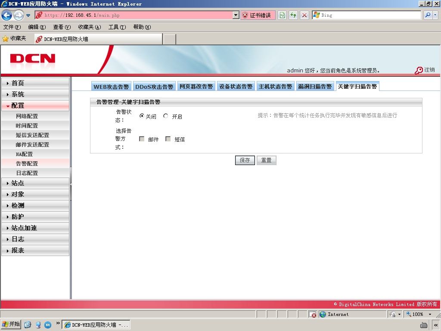This screenshot has width=441, height=331.
Task: Click the stop loading X icon
Action: (x=304, y=15)
